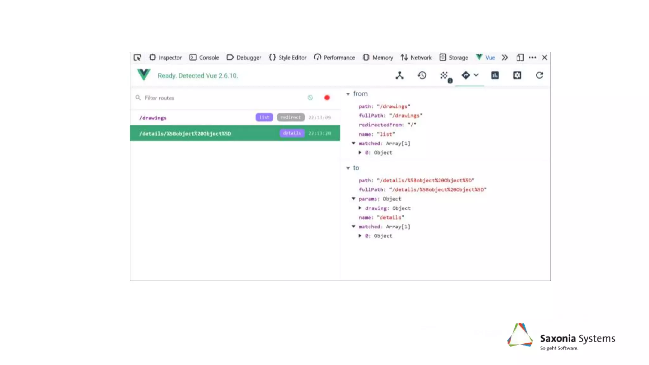649x365 pixels.
Task: Click fullPath value "/drawings"
Action: click(x=406, y=115)
